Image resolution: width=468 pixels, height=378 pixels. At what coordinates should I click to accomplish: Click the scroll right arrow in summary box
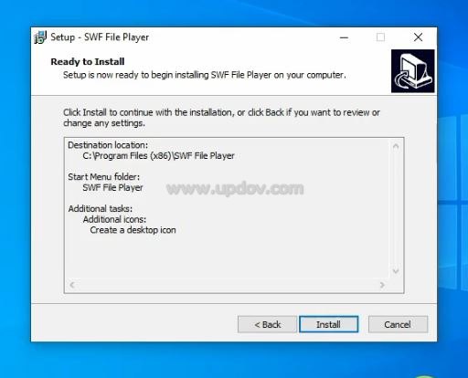click(382, 285)
